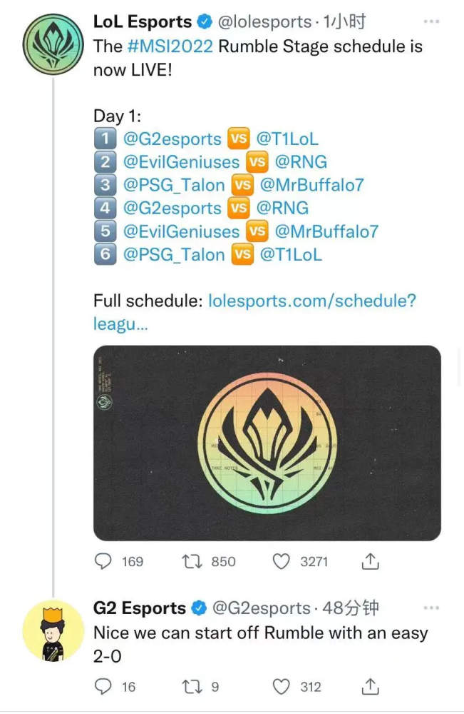The image size is (464, 714).
Task: Reply to the G2 Esports tweet
Action: pos(104,687)
